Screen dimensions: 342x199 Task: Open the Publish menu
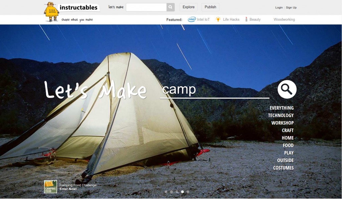[210, 7]
